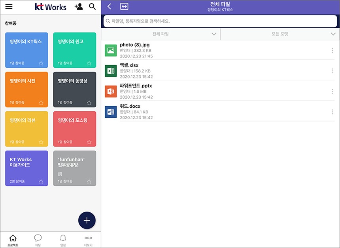Focus the file name search field
The width and height of the screenshot is (340, 248).
tap(220, 21)
